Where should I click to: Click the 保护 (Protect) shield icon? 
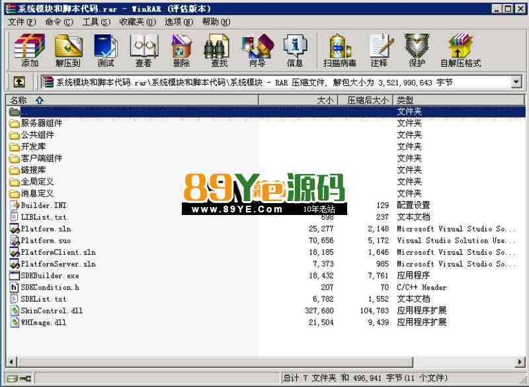(x=417, y=50)
